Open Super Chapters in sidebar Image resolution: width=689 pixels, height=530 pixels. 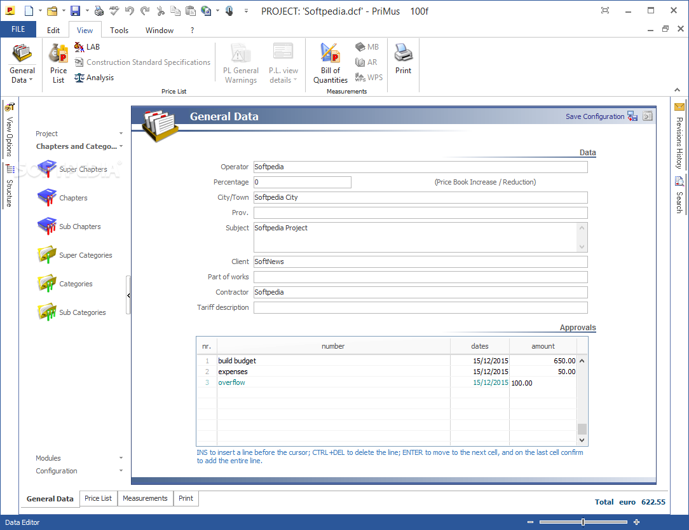point(72,169)
